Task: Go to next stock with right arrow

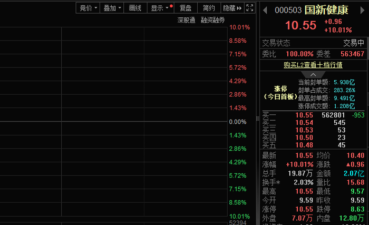Action: 362,10
